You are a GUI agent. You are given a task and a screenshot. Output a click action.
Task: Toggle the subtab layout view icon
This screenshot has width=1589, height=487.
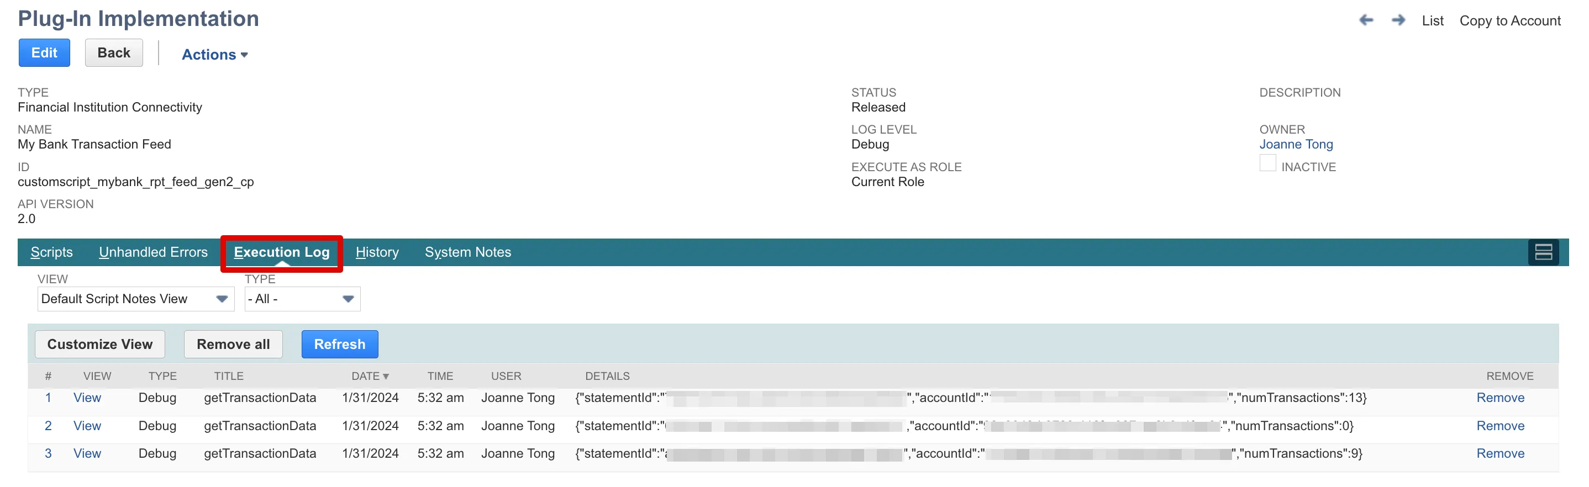[x=1543, y=252]
